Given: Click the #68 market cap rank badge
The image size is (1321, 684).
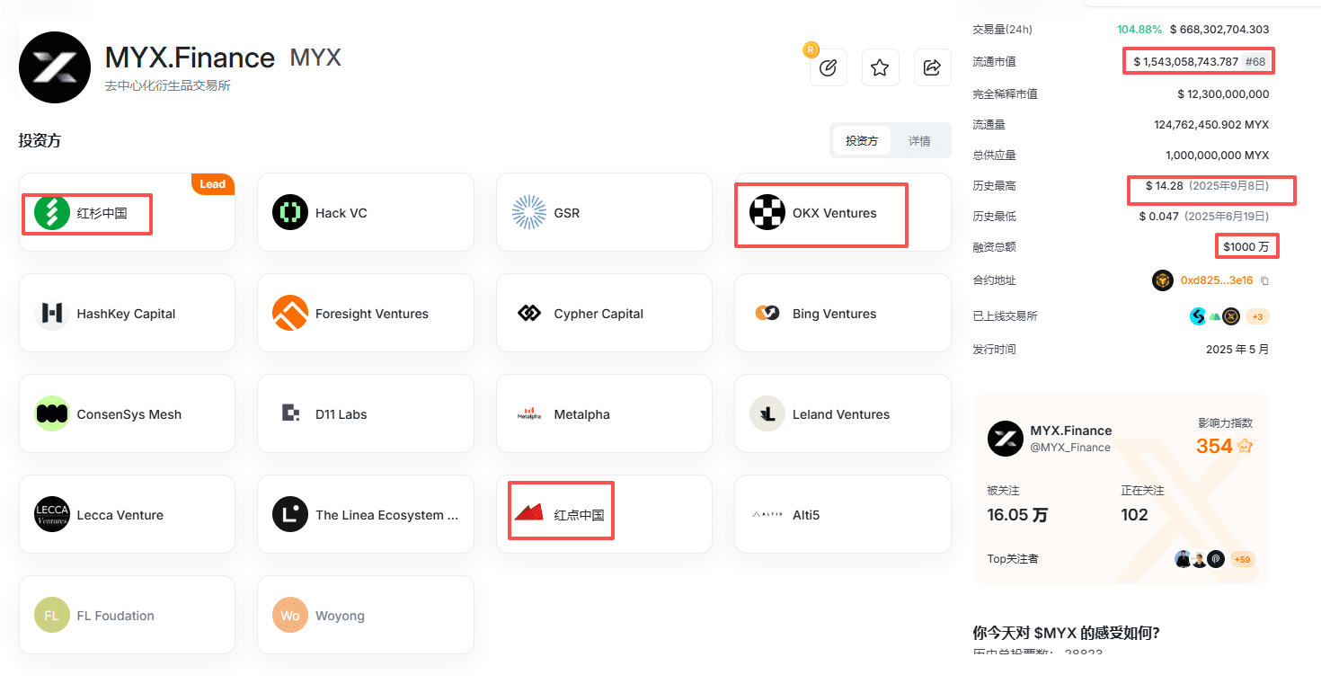Looking at the screenshot, I should coord(1256,62).
